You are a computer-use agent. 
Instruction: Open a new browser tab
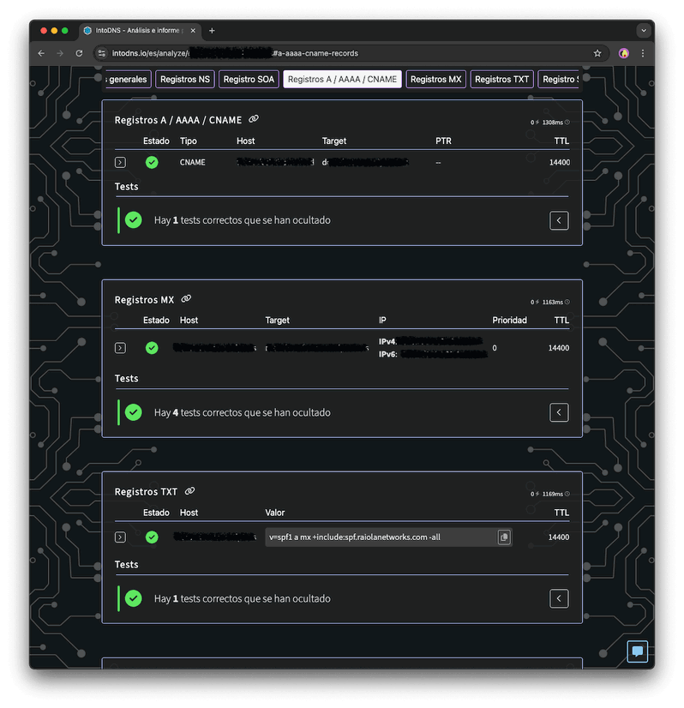click(x=212, y=31)
